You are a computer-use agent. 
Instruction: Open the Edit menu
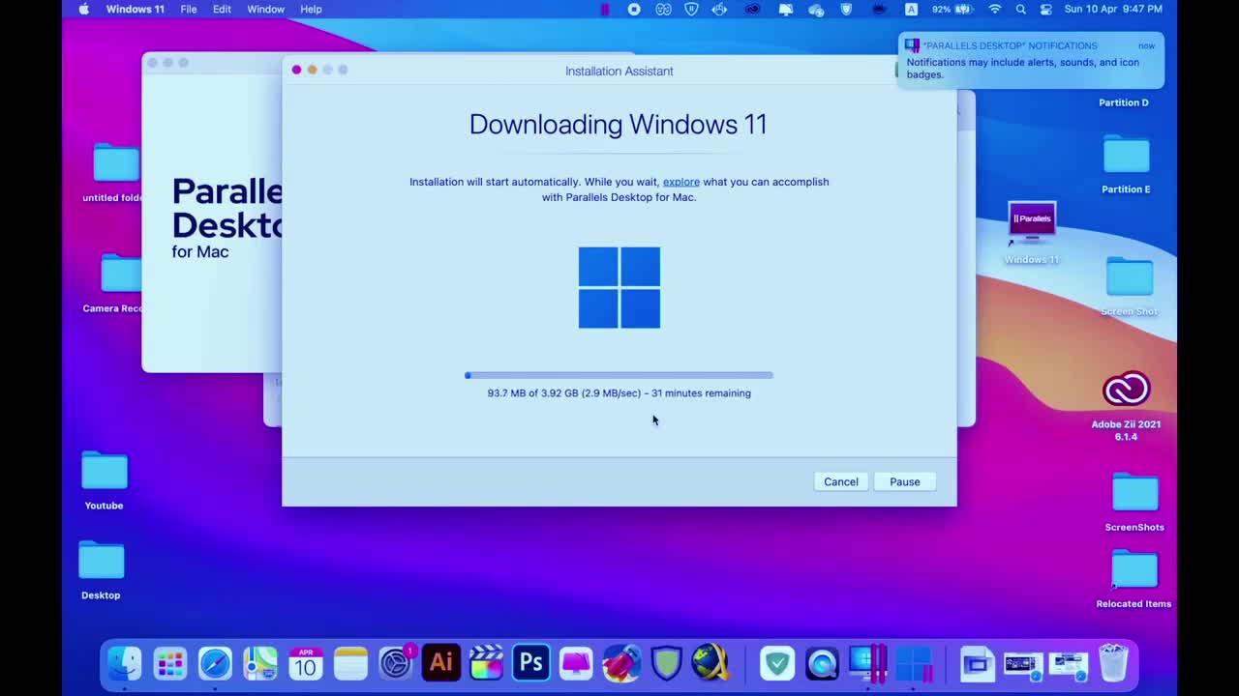pos(222,9)
